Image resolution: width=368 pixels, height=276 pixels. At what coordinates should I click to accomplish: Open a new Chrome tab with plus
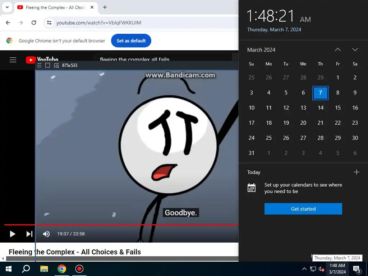tap(105, 7)
